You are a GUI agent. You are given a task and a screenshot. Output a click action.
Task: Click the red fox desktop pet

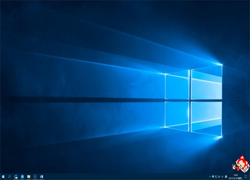pos(242,164)
